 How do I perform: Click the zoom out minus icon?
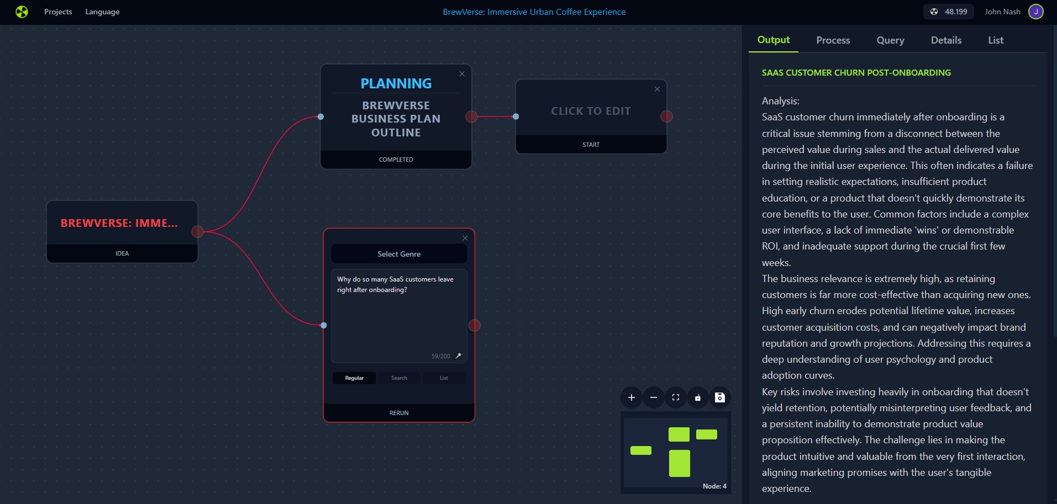tap(653, 397)
